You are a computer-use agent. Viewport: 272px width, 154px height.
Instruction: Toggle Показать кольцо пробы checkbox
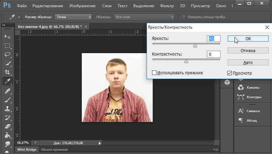[183, 17]
